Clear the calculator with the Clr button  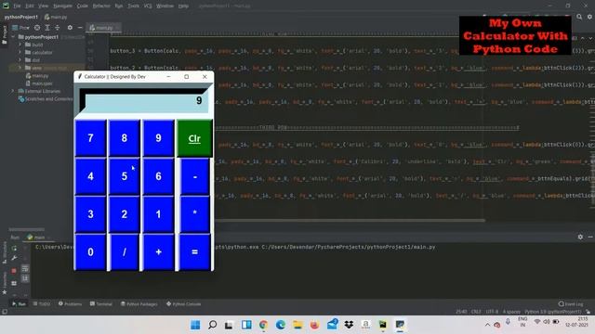pos(194,138)
